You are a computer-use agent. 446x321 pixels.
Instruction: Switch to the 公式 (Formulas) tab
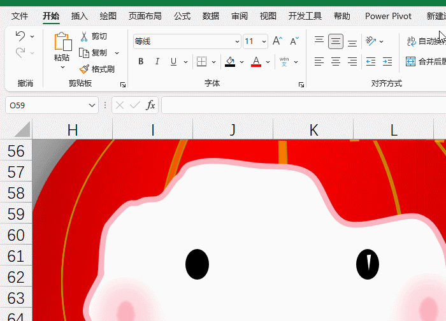click(x=182, y=16)
